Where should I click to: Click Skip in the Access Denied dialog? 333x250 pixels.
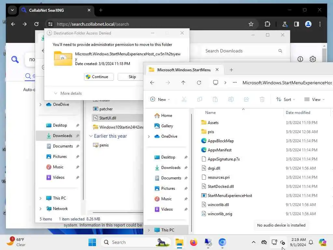click(x=132, y=77)
